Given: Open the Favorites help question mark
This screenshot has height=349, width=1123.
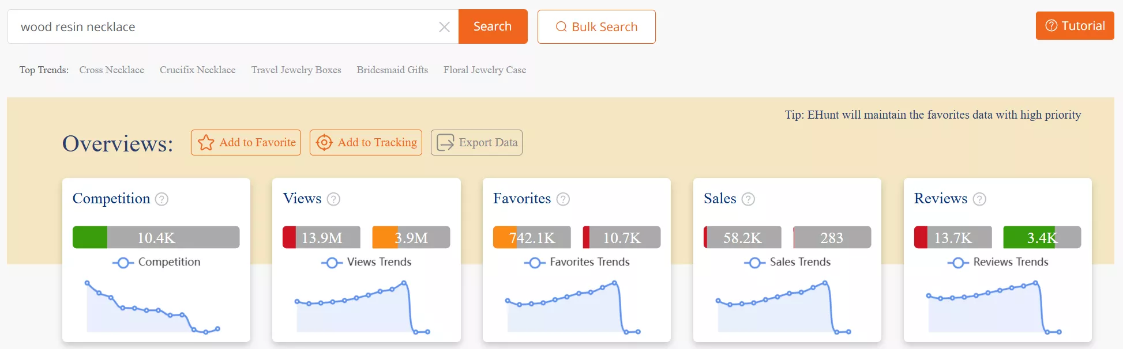Looking at the screenshot, I should tap(563, 199).
